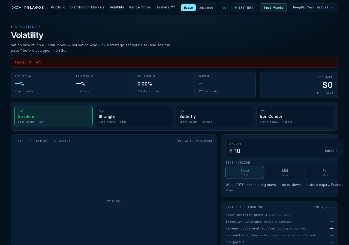Click the green Testnet status dot
Viewport: 349px width, 245px height.
[236, 8]
